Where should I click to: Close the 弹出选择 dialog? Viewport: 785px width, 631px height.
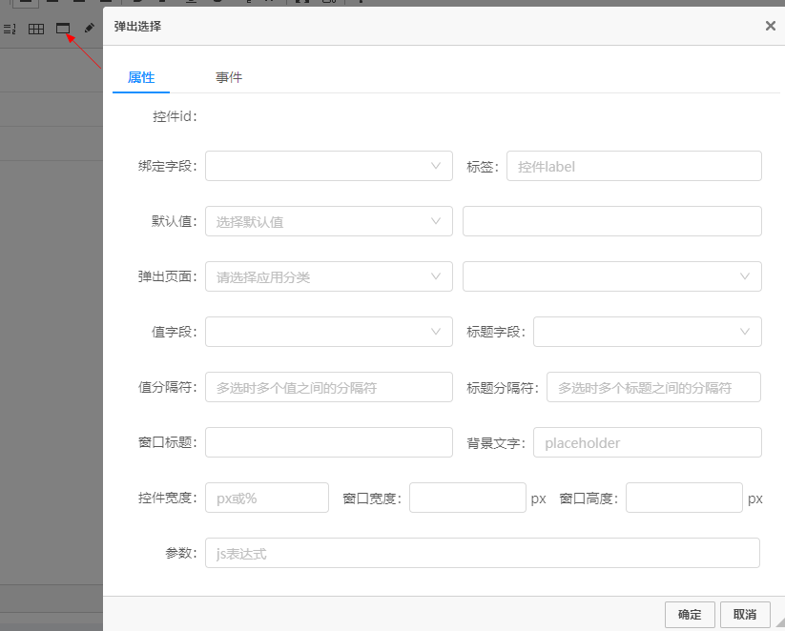click(x=771, y=26)
